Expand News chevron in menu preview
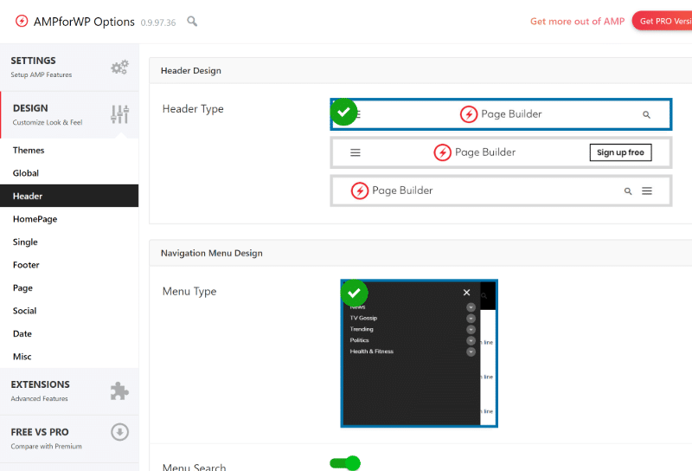692x471 pixels. (x=471, y=307)
